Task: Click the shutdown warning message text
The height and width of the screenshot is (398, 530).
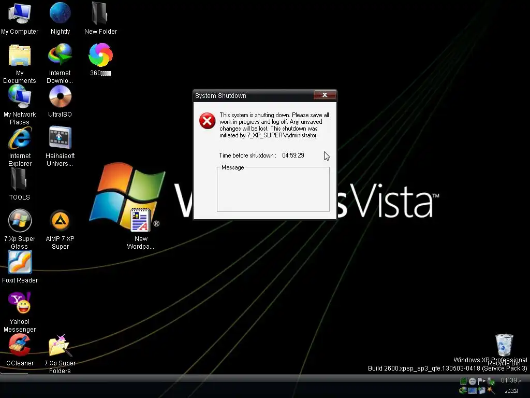Action: 274,125
